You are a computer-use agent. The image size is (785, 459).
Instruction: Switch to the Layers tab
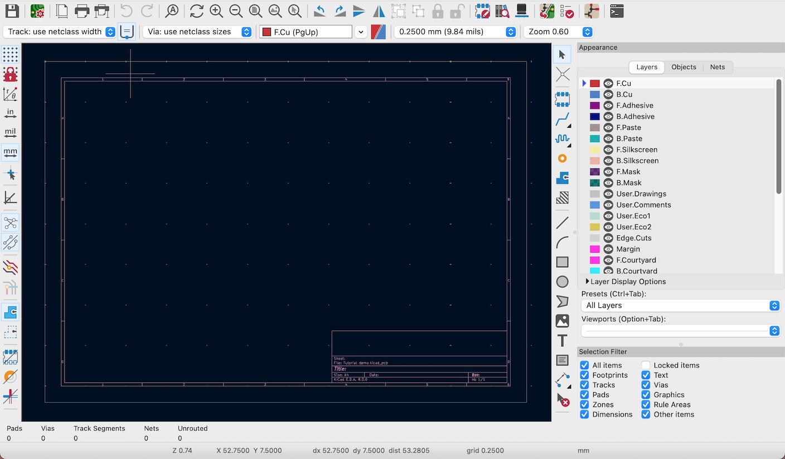(647, 67)
